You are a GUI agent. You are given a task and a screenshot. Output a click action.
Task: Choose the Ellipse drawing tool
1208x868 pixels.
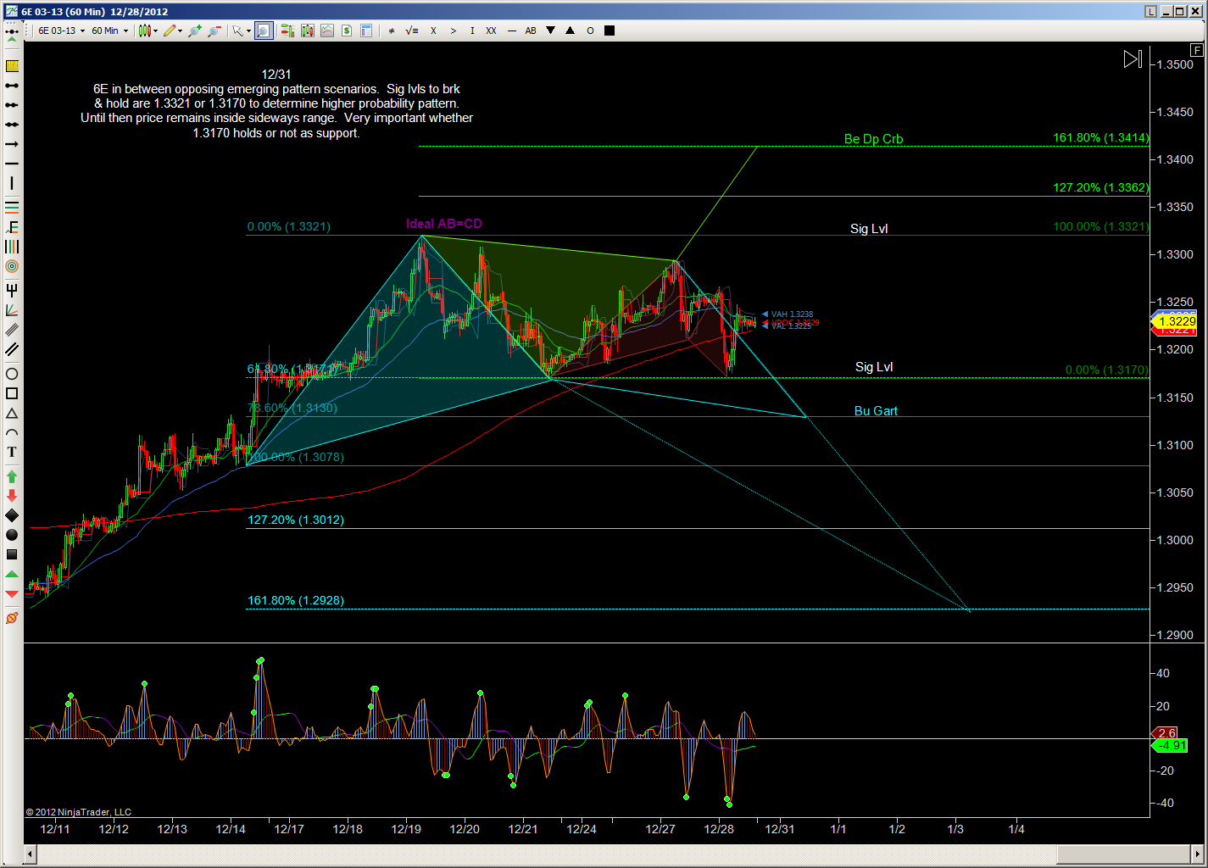point(12,374)
